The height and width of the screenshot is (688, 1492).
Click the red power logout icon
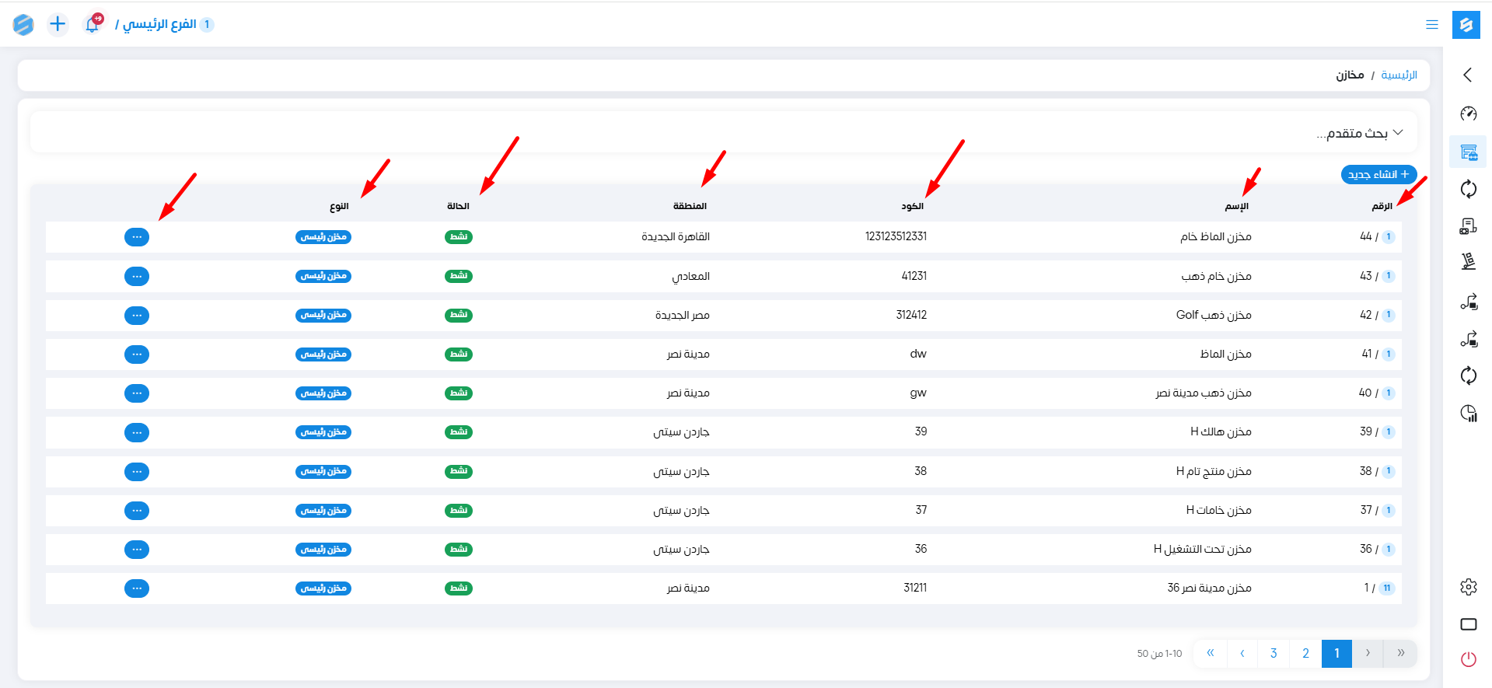(x=1468, y=659)
